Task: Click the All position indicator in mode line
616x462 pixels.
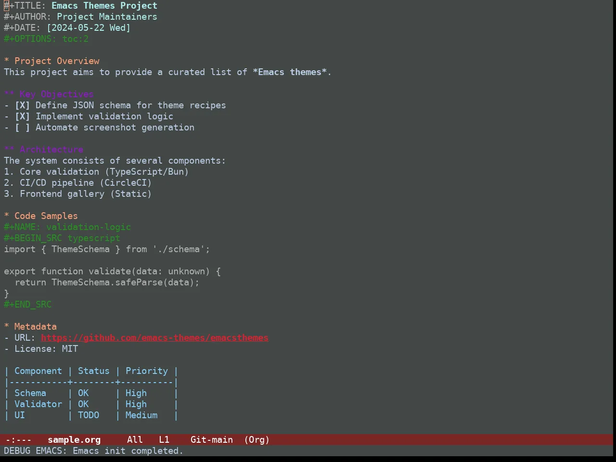Action: pyautogui.click(x=135, y=440)
